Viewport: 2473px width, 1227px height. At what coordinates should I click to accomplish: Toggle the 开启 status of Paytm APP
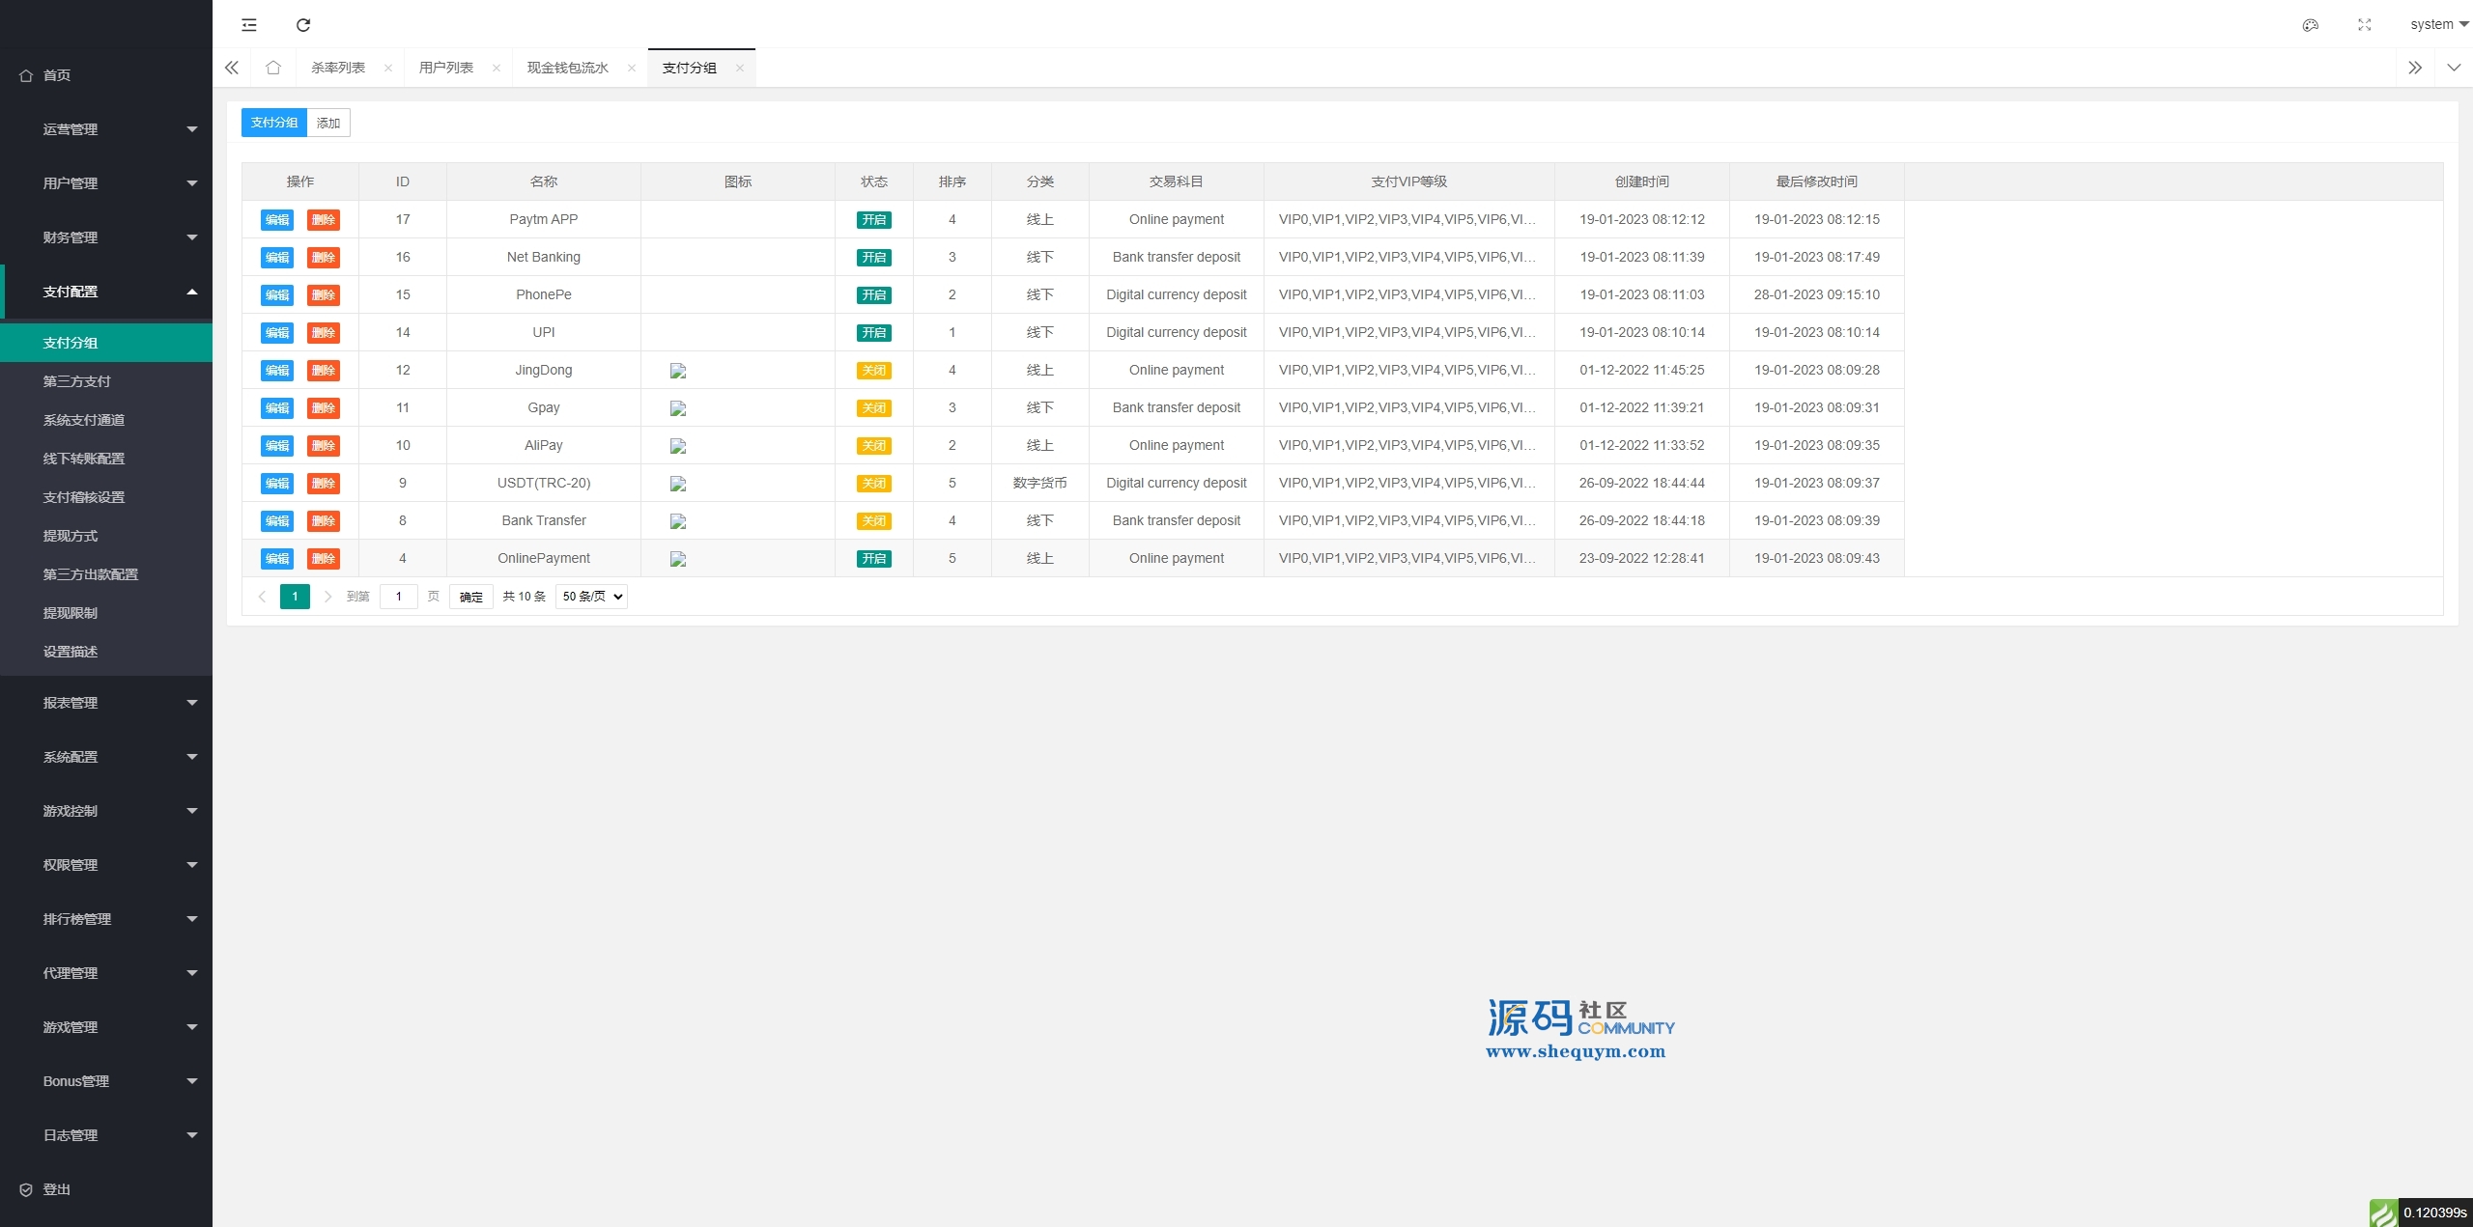(x=873, y=220)
